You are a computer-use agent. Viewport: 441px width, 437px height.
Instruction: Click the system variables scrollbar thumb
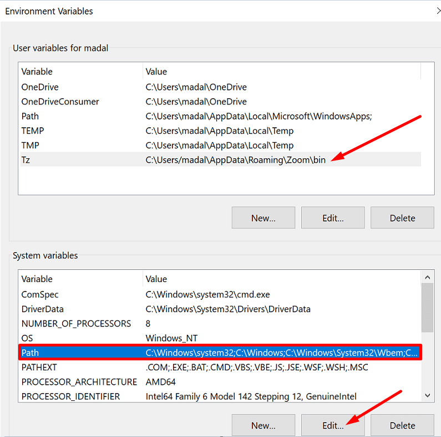(x=428, y=308)
